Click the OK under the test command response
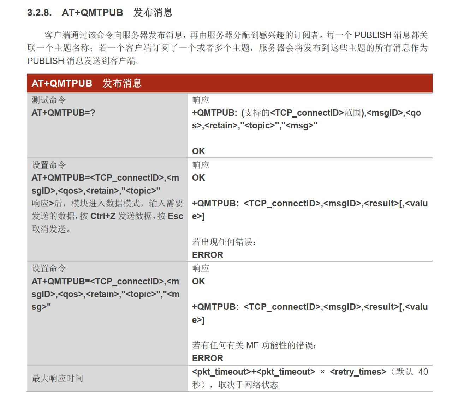Screen dimensions: 458x403 click(198, 151)
